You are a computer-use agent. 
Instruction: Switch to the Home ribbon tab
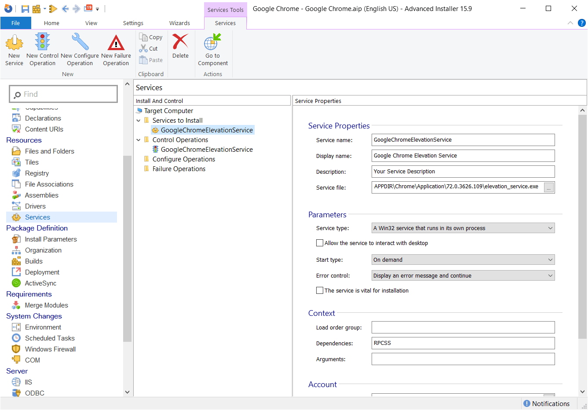tap(51, 23)
